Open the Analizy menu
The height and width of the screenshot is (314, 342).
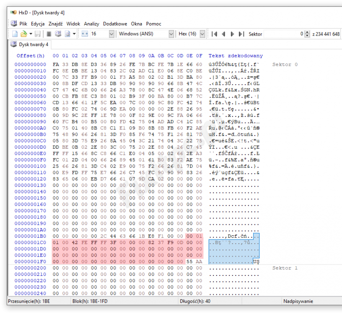(91, 24)
